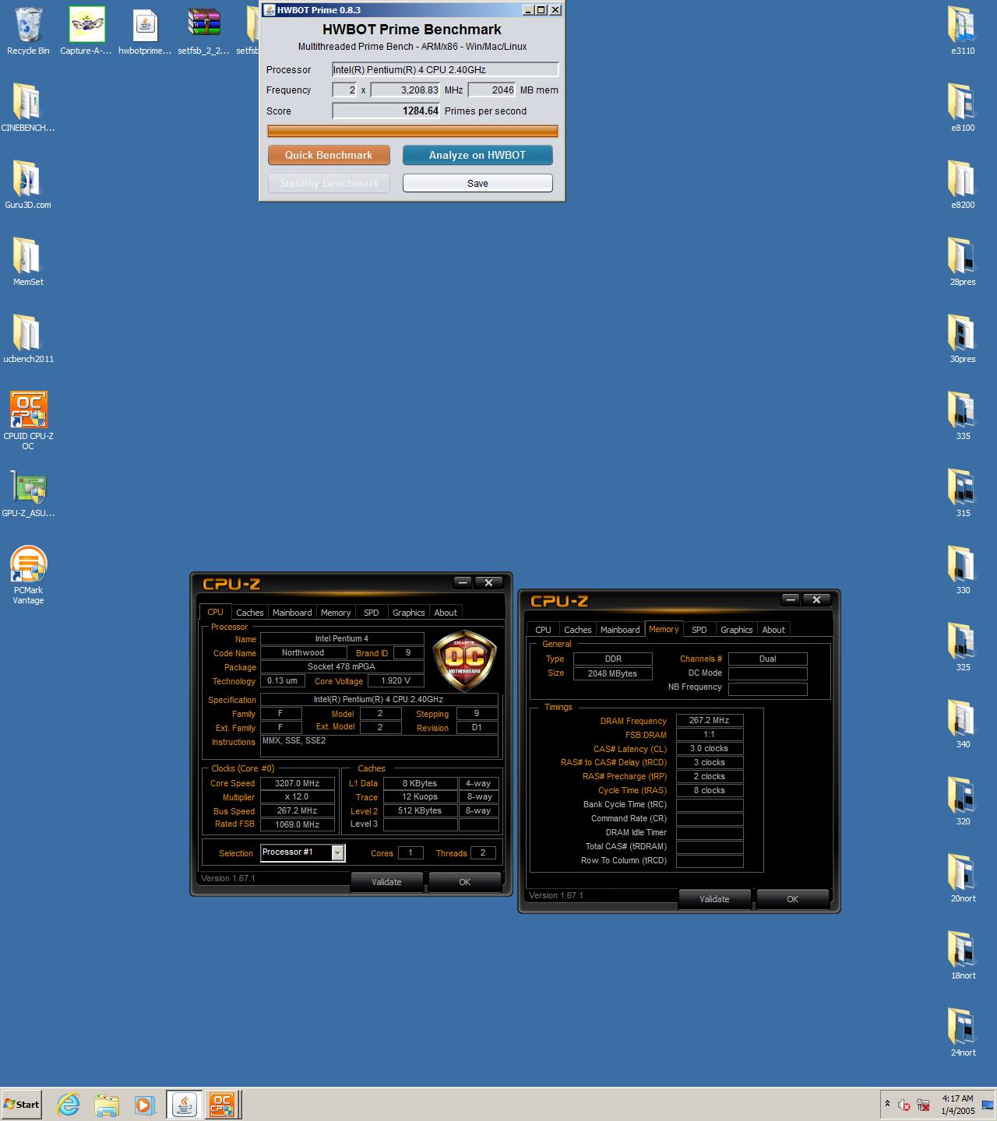Click the orange benchmark progress bar

point(413,131)
